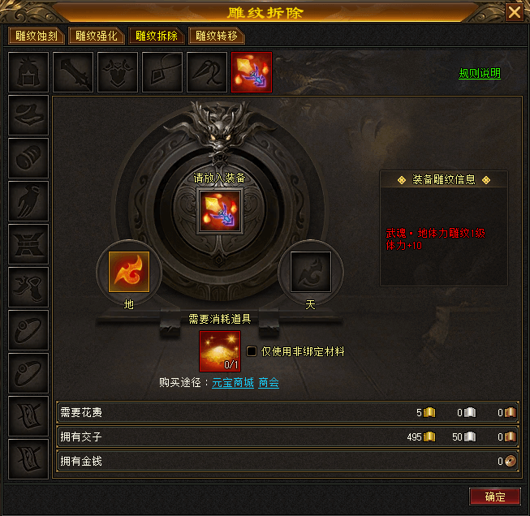Image resolution: width=530 pixels, height=516 pixels.
Task: Click the 天 heaven engraving rune slot
Action: pyautogui.click(x=311, y=272)
